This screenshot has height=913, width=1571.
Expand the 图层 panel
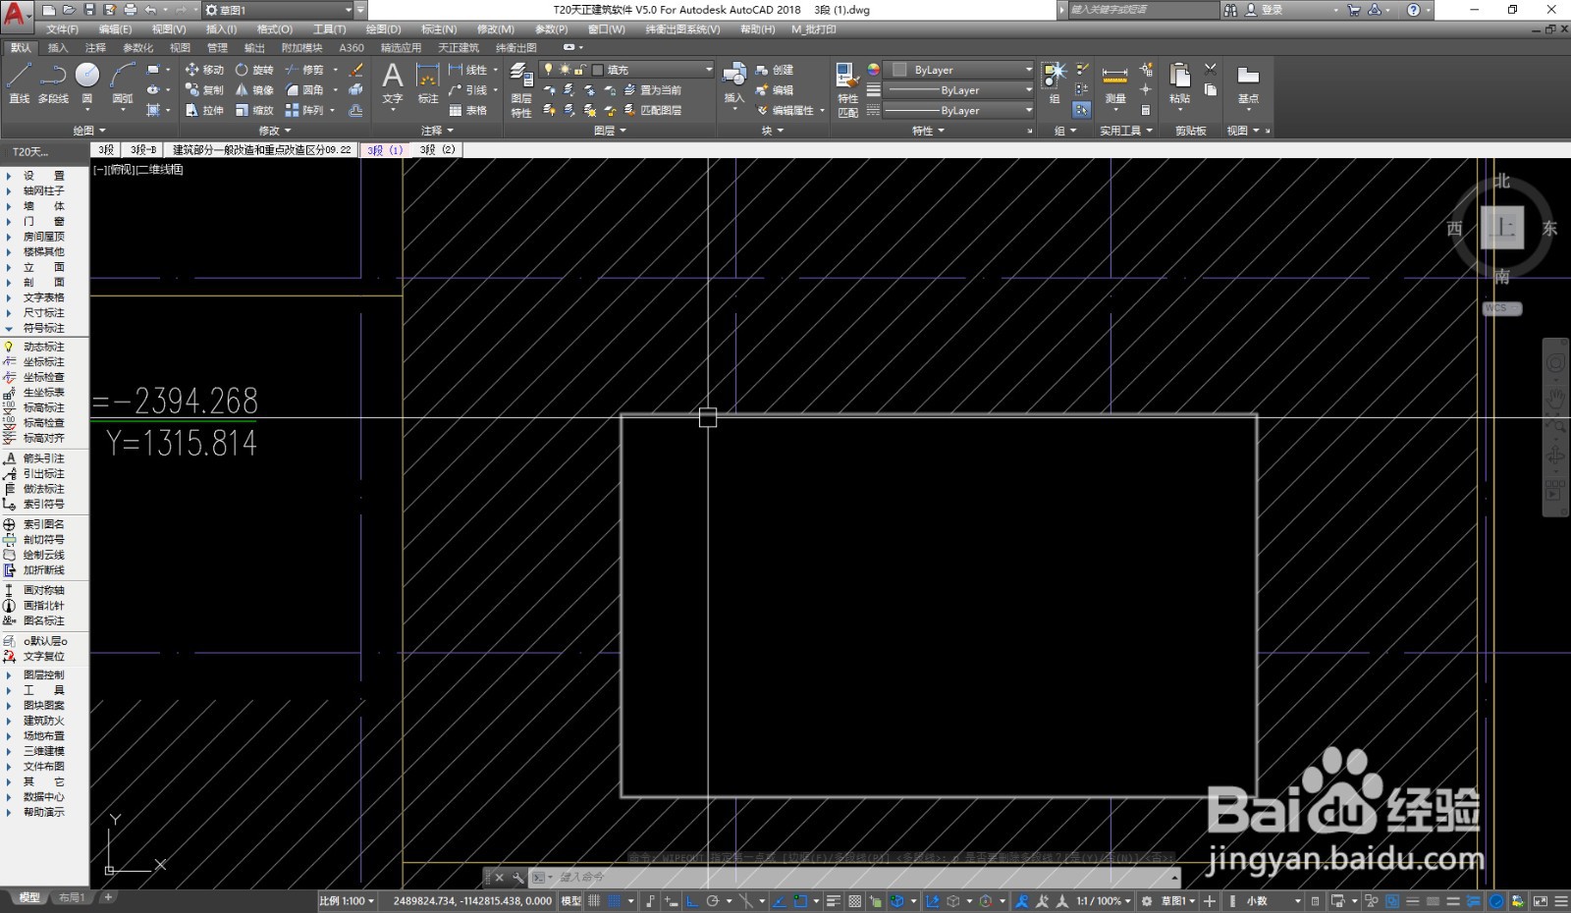(610, 131)
